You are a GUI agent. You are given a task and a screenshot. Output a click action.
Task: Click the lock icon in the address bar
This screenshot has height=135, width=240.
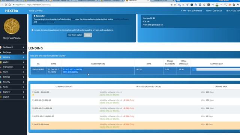(x=14, y=5)
